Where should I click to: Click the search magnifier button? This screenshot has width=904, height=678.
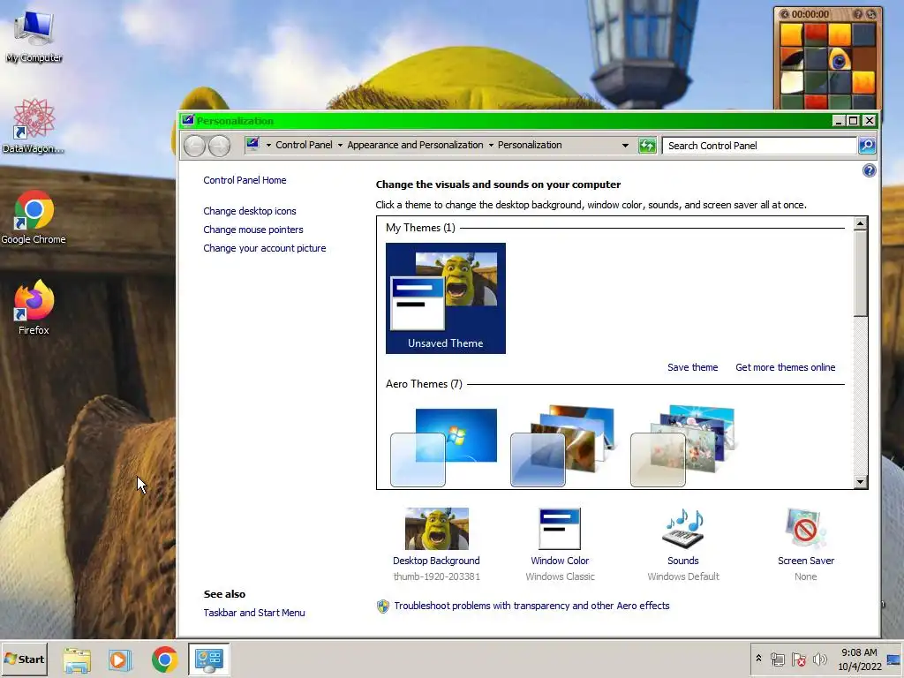(867, 146)
